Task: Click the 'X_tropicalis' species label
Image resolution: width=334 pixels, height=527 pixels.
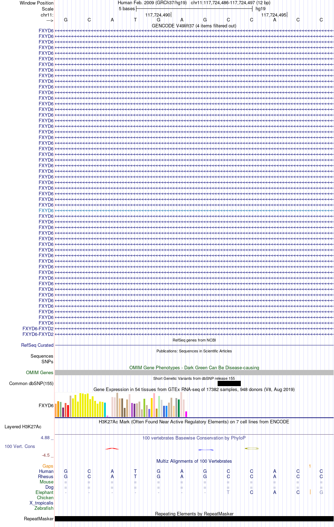Action: click(x=41, y=503)
